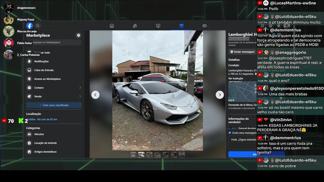
Task: Select the fourth photo thumbnail
Action: coord(157,155)
